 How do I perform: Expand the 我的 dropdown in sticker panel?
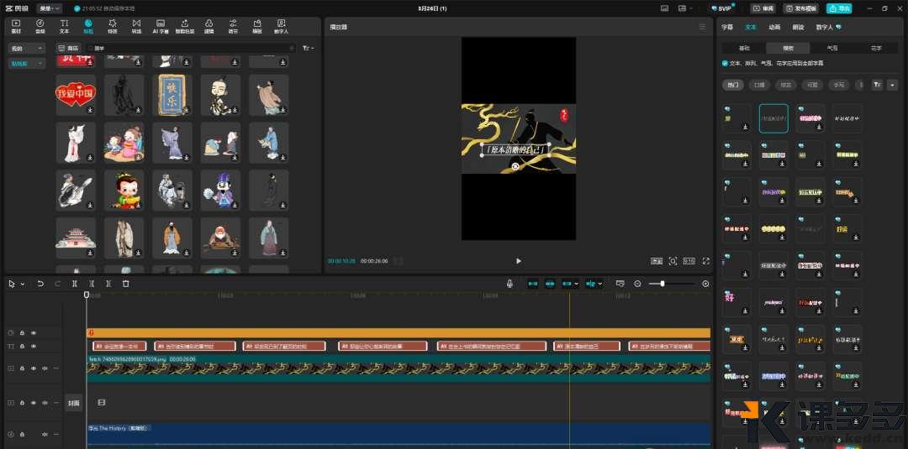click(27, 49)
